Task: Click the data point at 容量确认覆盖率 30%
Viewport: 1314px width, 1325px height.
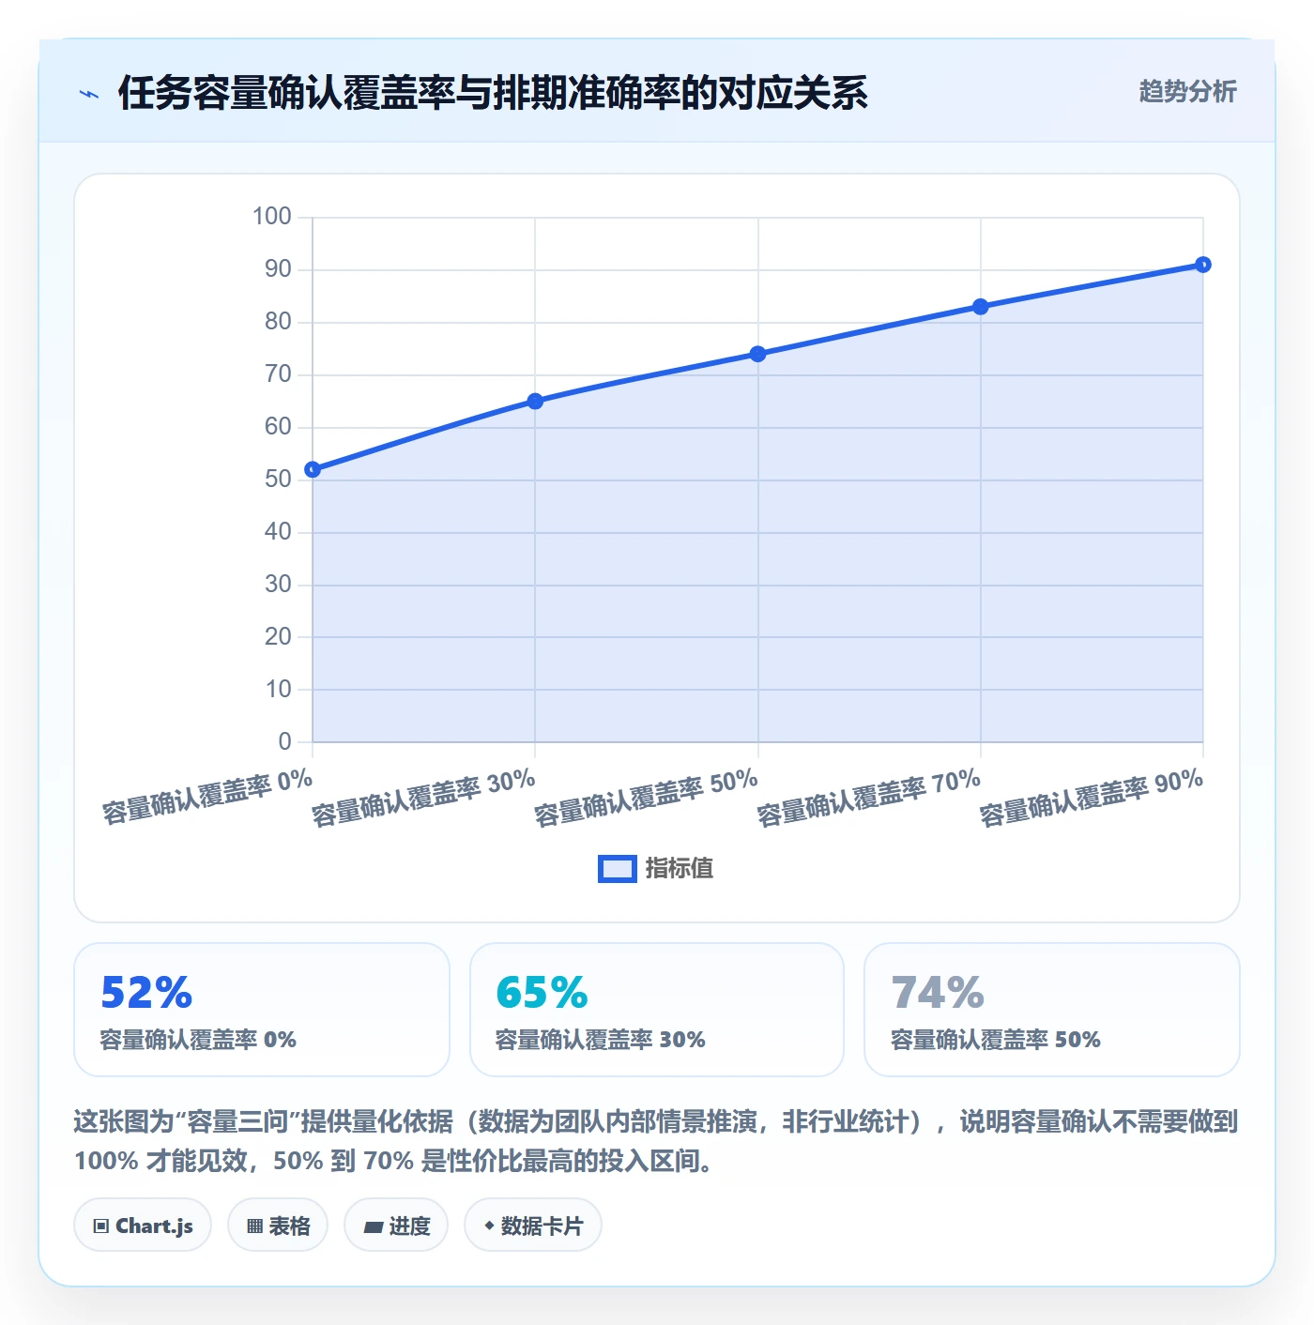Action: 535,402
